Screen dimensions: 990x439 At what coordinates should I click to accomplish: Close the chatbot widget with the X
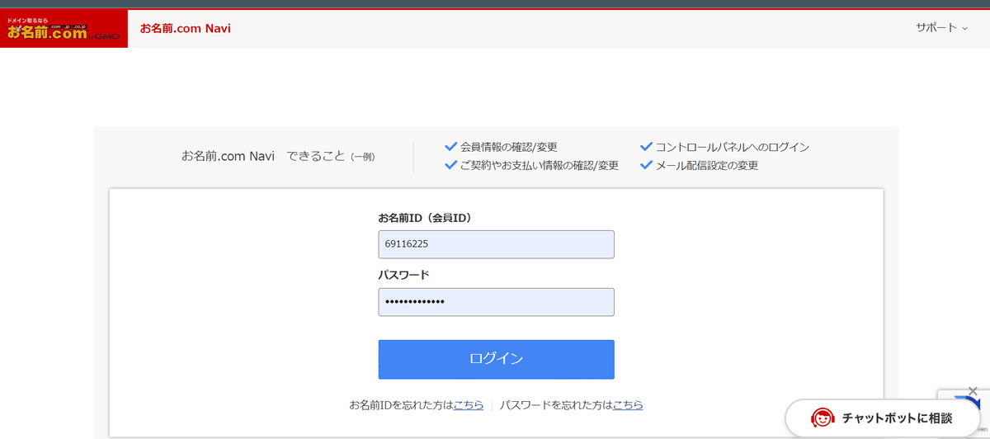pyautogui.click(x=973, y=390)
